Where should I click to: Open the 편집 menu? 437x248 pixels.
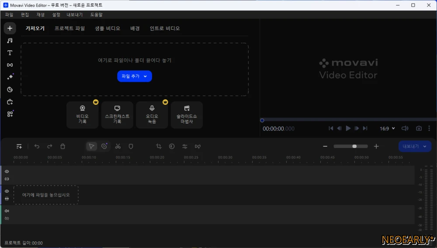pos(25,14)
